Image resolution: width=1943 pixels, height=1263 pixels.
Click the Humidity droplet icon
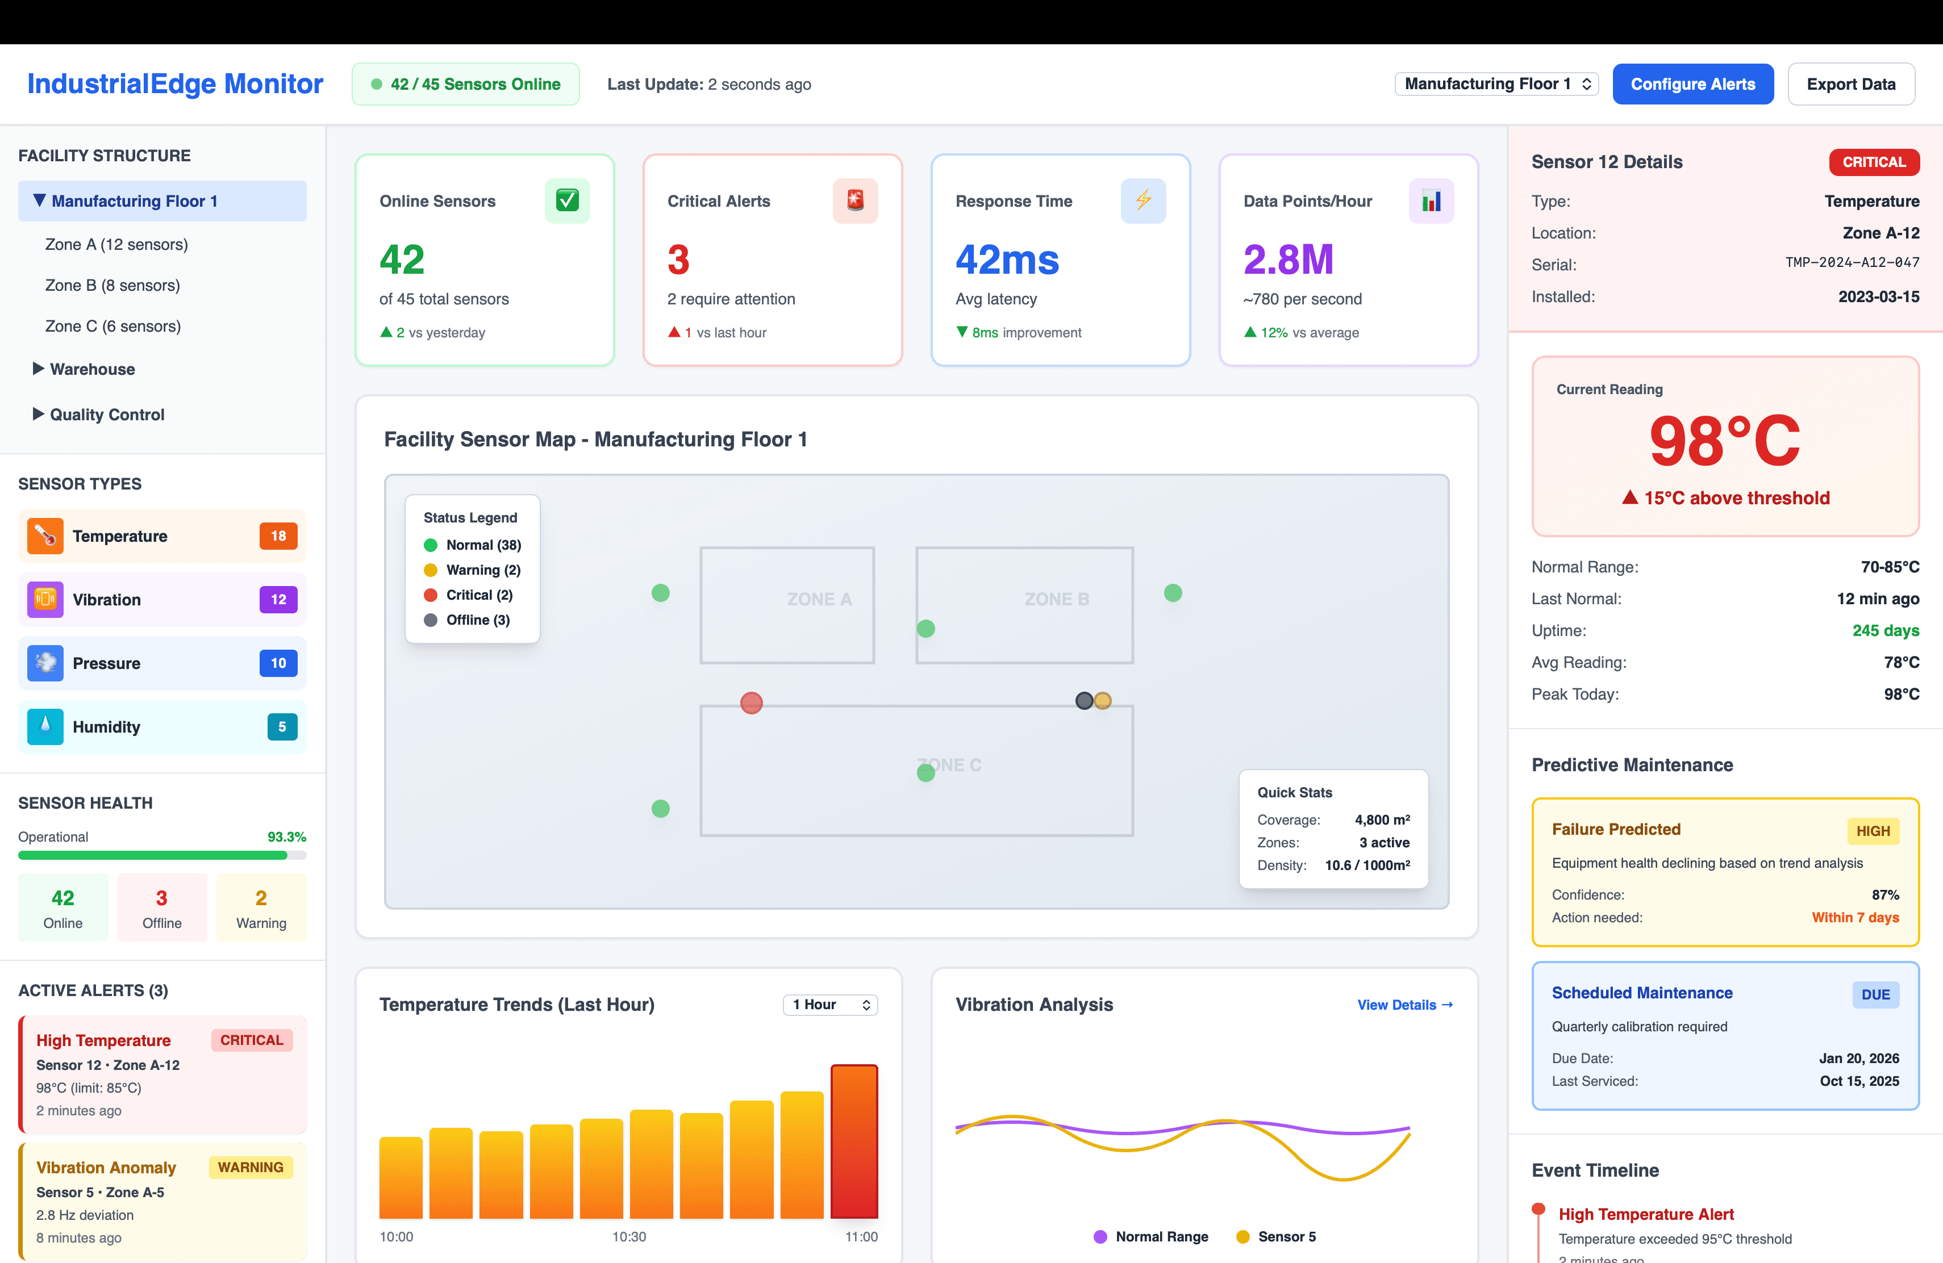(x=45, y=727)
